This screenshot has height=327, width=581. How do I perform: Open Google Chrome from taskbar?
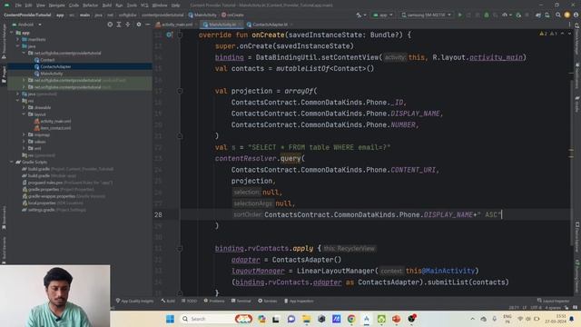coord(351,319)
